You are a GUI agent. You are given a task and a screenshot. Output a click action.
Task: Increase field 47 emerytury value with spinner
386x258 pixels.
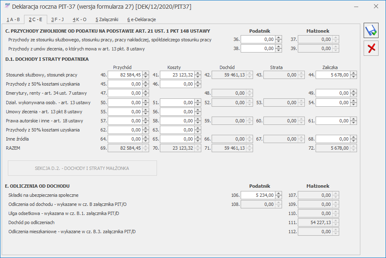pos(146,91)
